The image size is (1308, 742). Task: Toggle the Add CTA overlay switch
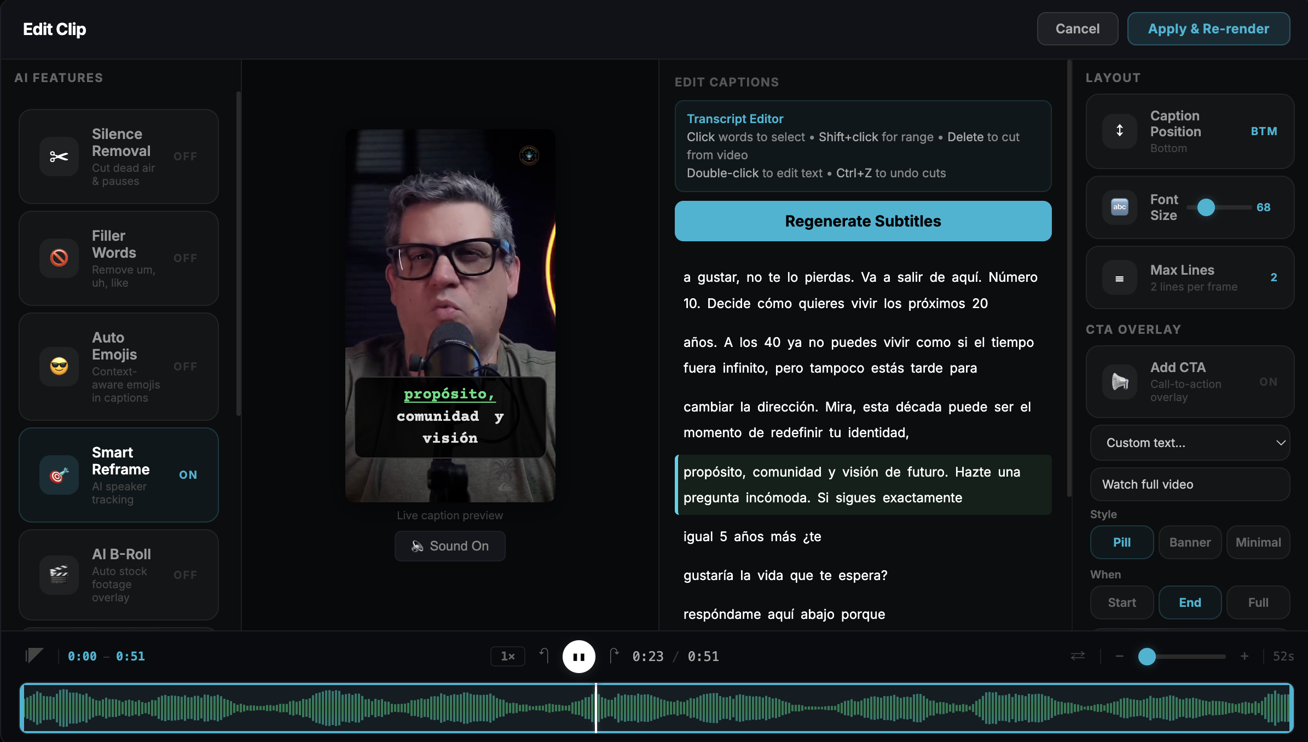[1268, 382]
